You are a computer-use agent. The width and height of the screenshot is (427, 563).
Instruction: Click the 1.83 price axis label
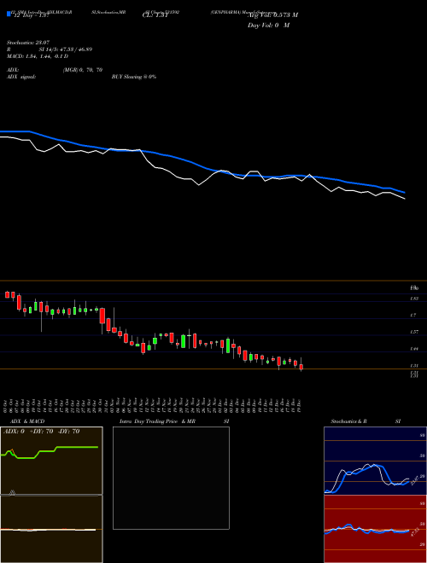pos(414,299)
